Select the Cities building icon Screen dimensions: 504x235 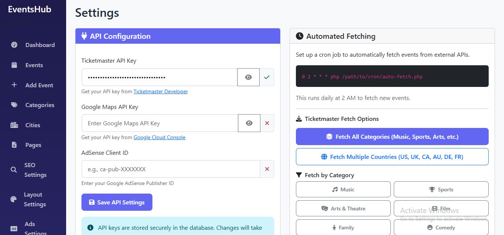(x=14, y=125)
